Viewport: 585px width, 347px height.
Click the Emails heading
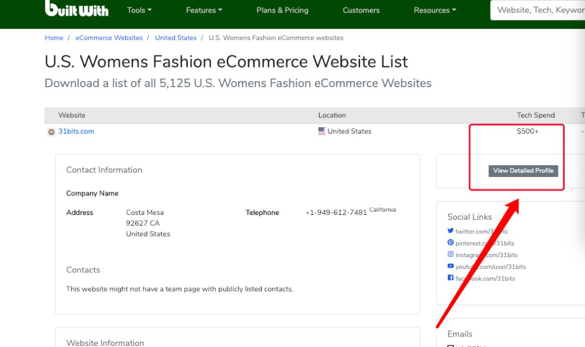pos(460,334)
